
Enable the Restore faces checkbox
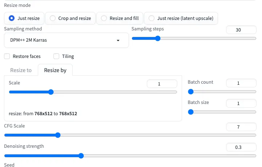tap(7, 56)
